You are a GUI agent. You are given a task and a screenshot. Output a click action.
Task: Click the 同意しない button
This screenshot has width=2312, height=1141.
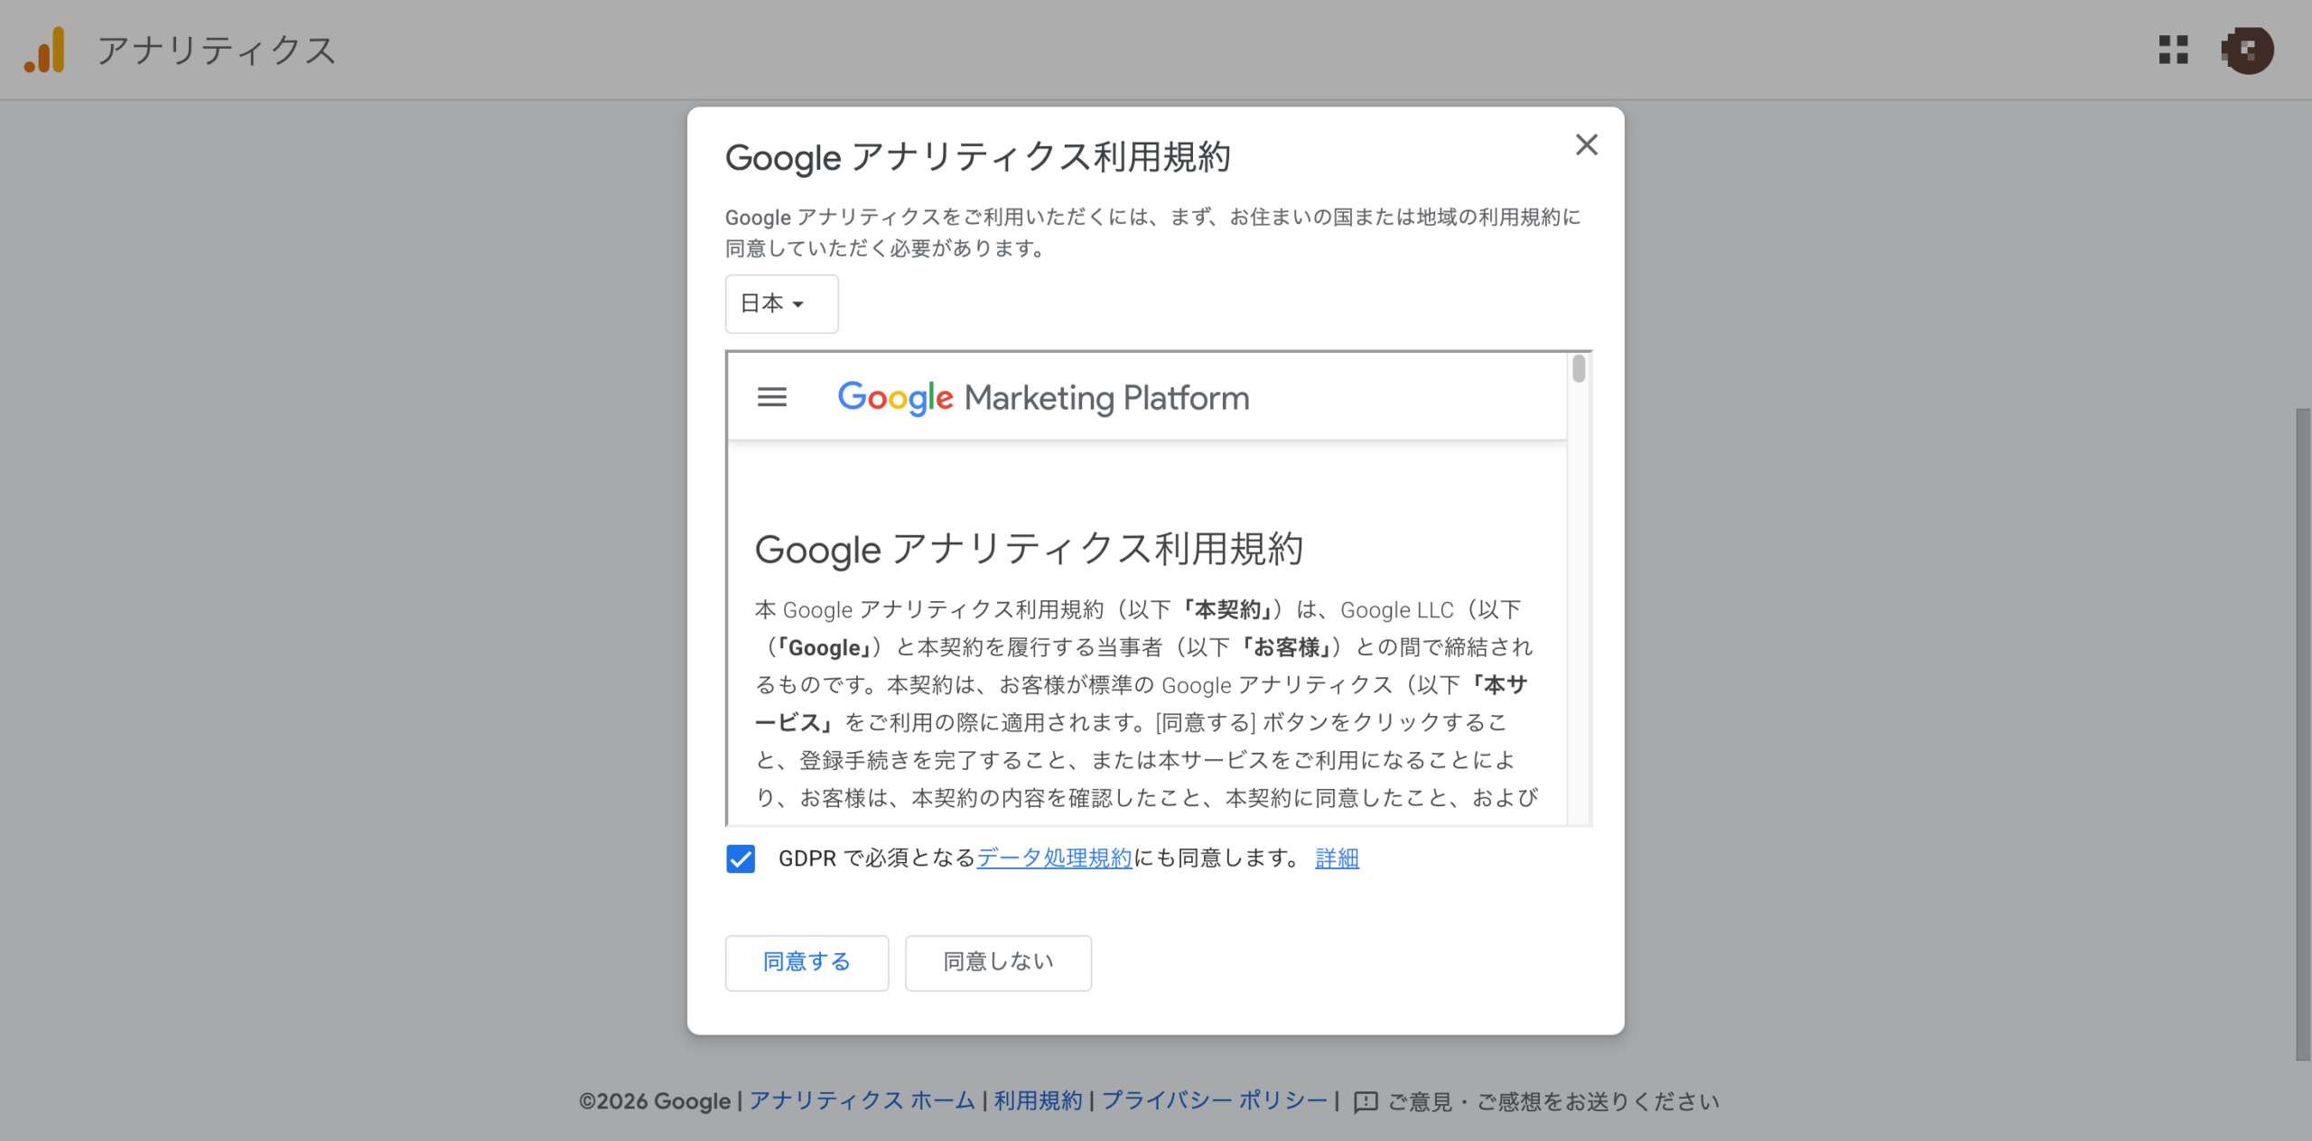coord(998,962)
